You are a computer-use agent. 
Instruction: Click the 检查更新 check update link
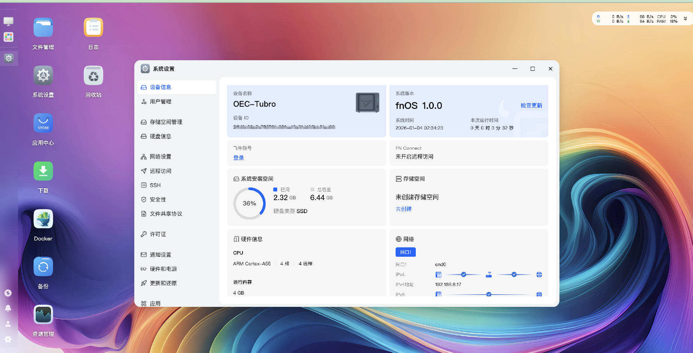531,106
